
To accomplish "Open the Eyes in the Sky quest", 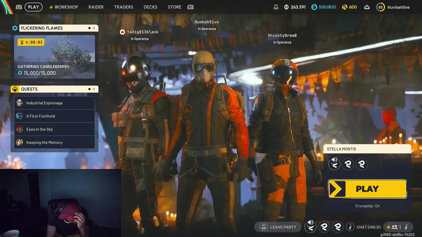I will (x=54, y=129).
